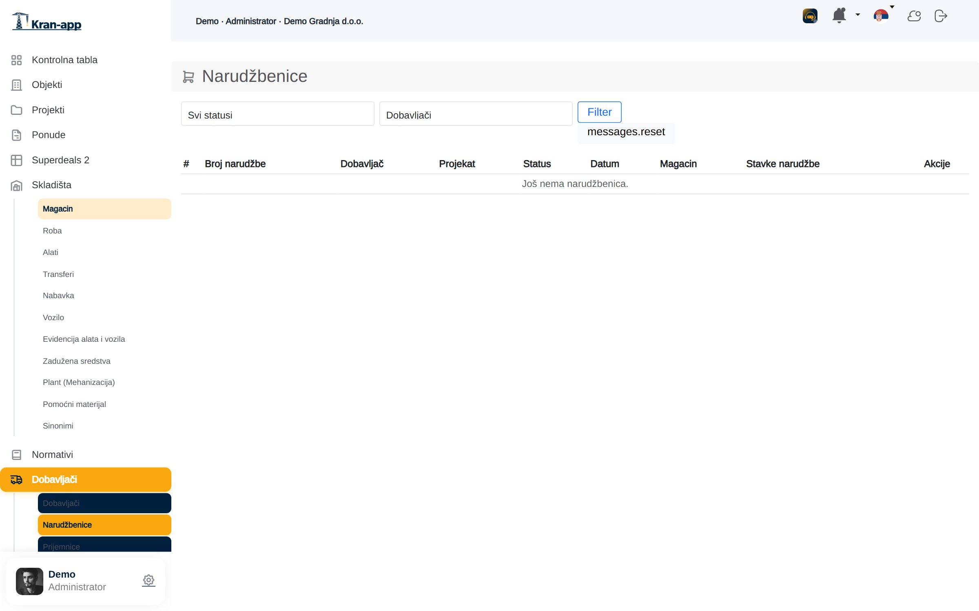Click the shopping cart icon beside Narudžbenice
The height and width of the screenshot is (611, 979).
pyautogui.click(x=188, y=77)
